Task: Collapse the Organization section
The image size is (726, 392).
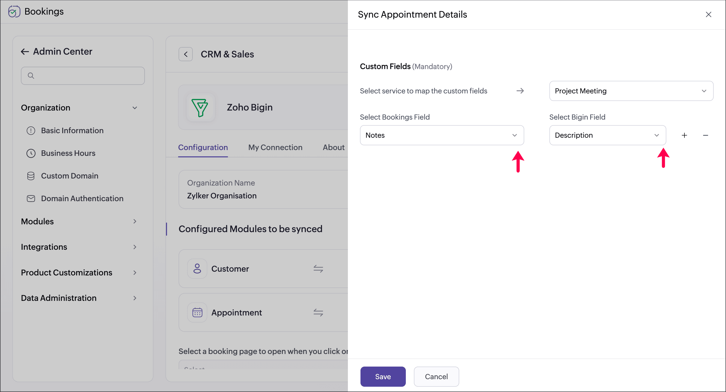Action: click(x=135, y=108)
